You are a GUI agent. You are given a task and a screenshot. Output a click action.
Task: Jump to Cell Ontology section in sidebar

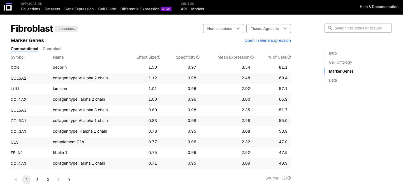[340, 62]
